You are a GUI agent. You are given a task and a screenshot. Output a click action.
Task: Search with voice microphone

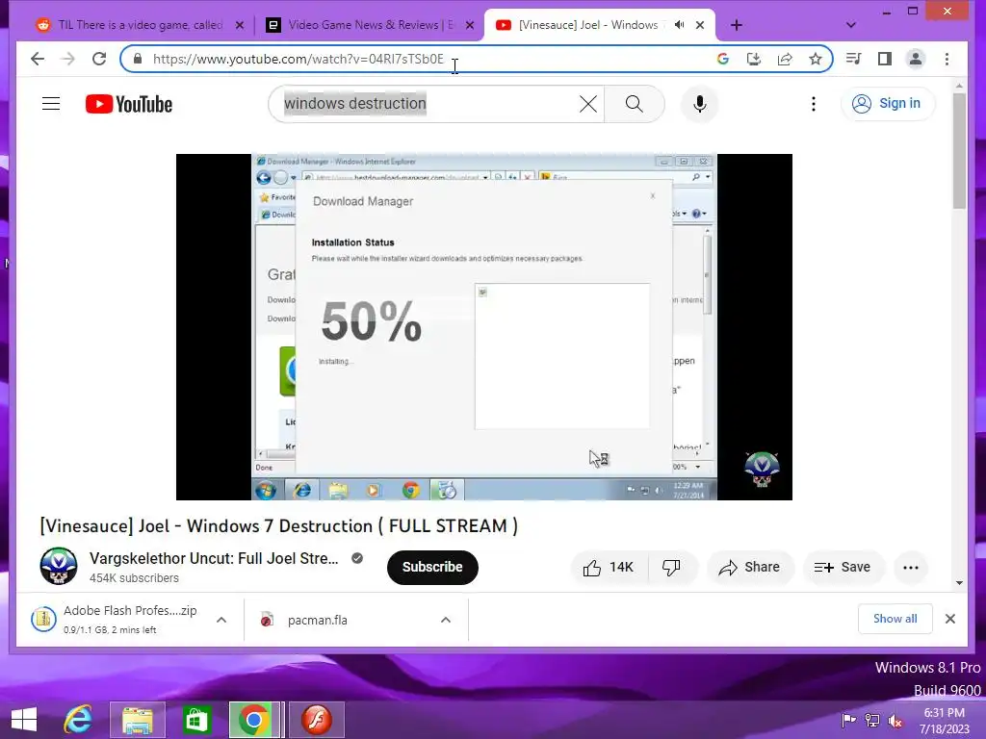pyautogui.click(x=699, y=104)
